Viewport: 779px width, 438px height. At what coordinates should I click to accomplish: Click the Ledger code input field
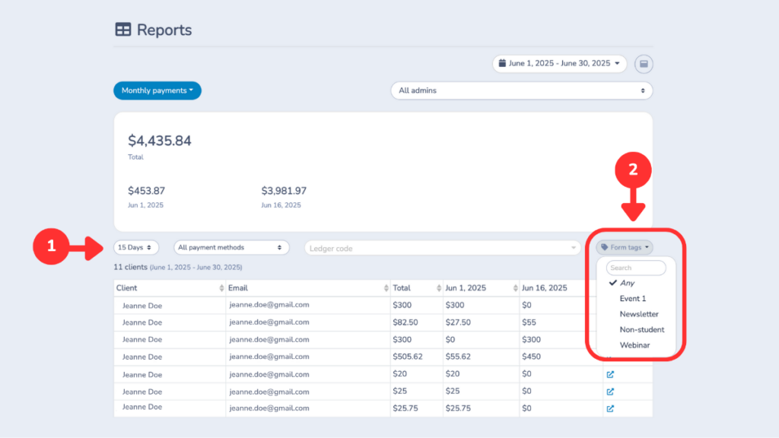441,246
